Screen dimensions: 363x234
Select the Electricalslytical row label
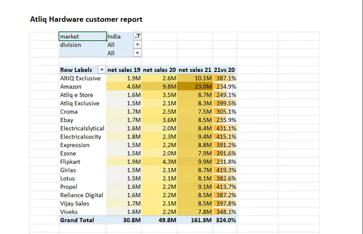83,128
